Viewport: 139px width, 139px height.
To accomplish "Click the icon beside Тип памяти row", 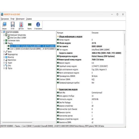I will (x=58, y=46).
